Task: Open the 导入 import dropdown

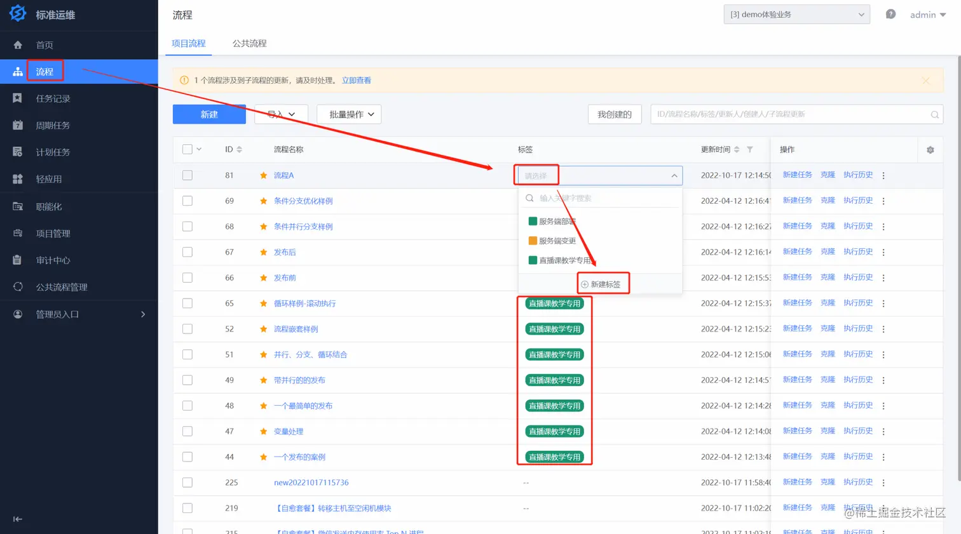Action: pyautogui.click(x=281, y=114)
